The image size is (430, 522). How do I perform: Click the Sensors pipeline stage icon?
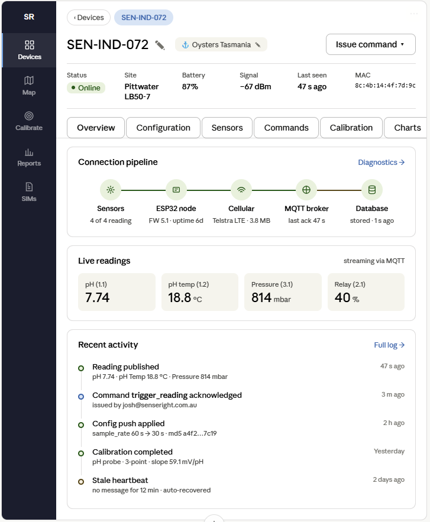tap(111, 190)
